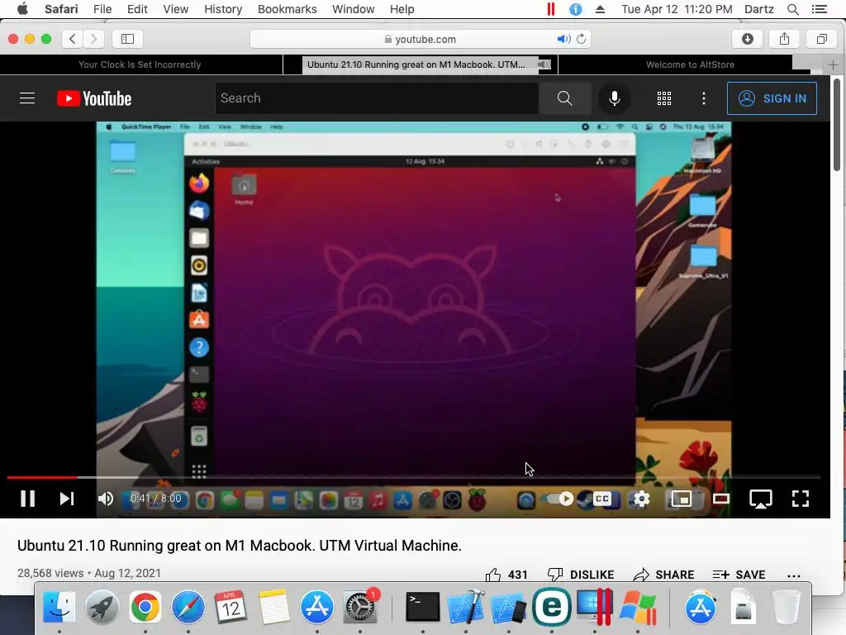
Task: Skip to the next video
Action: 66,499
